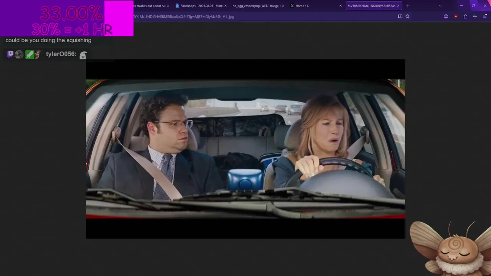Minimize the browser window

point(461,6)
